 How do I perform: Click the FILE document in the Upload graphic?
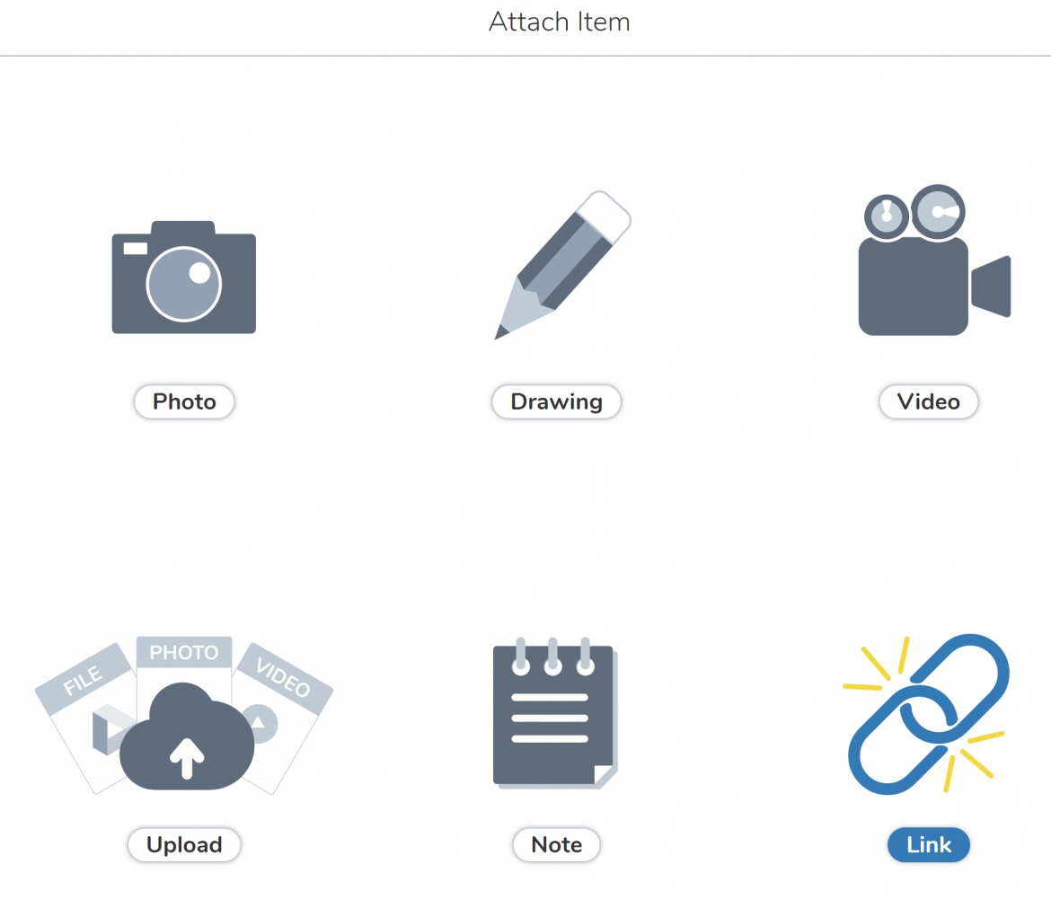pos(84,718)
